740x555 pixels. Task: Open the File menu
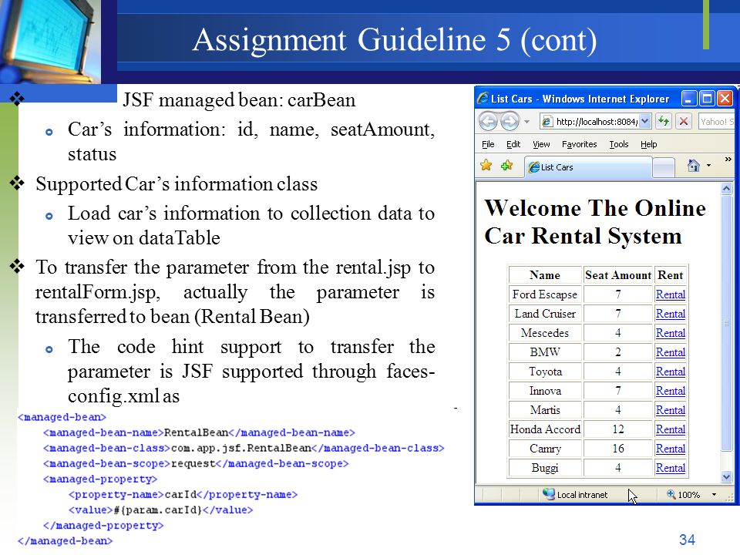[488, 144]
